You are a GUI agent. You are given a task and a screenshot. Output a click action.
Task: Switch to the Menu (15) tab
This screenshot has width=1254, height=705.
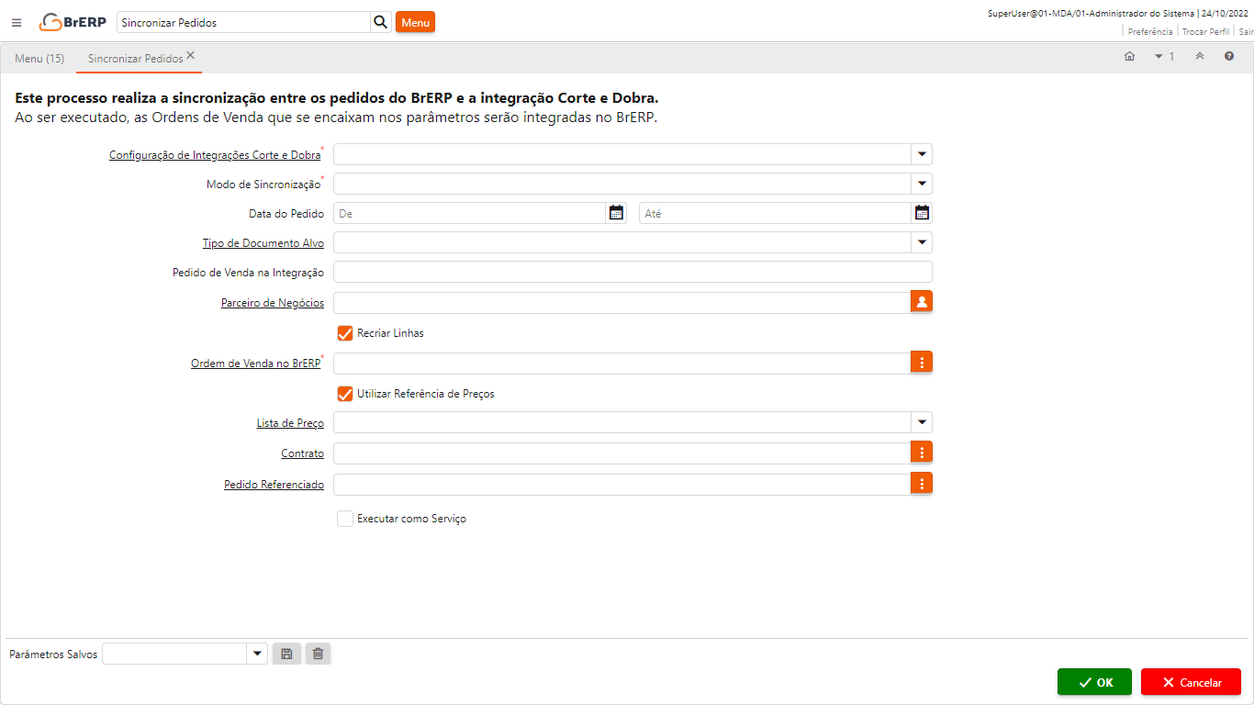39,59
